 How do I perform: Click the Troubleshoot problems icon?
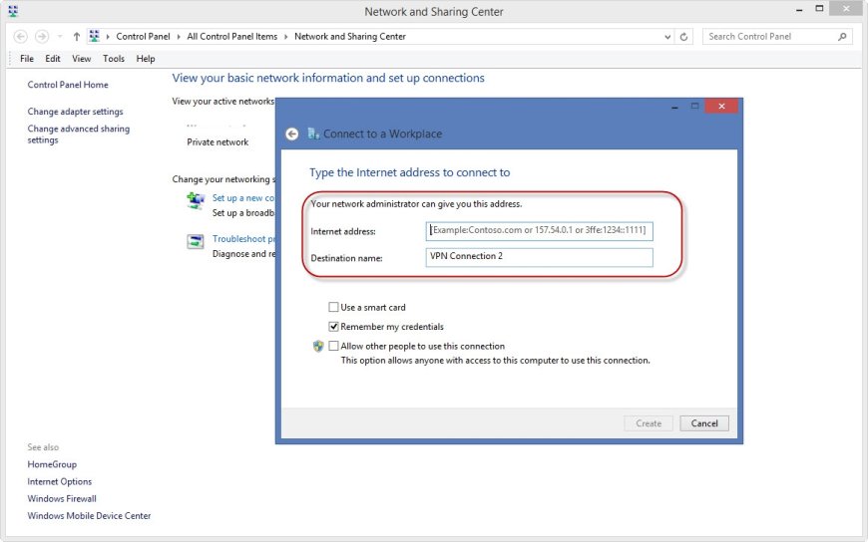[196, 242]
